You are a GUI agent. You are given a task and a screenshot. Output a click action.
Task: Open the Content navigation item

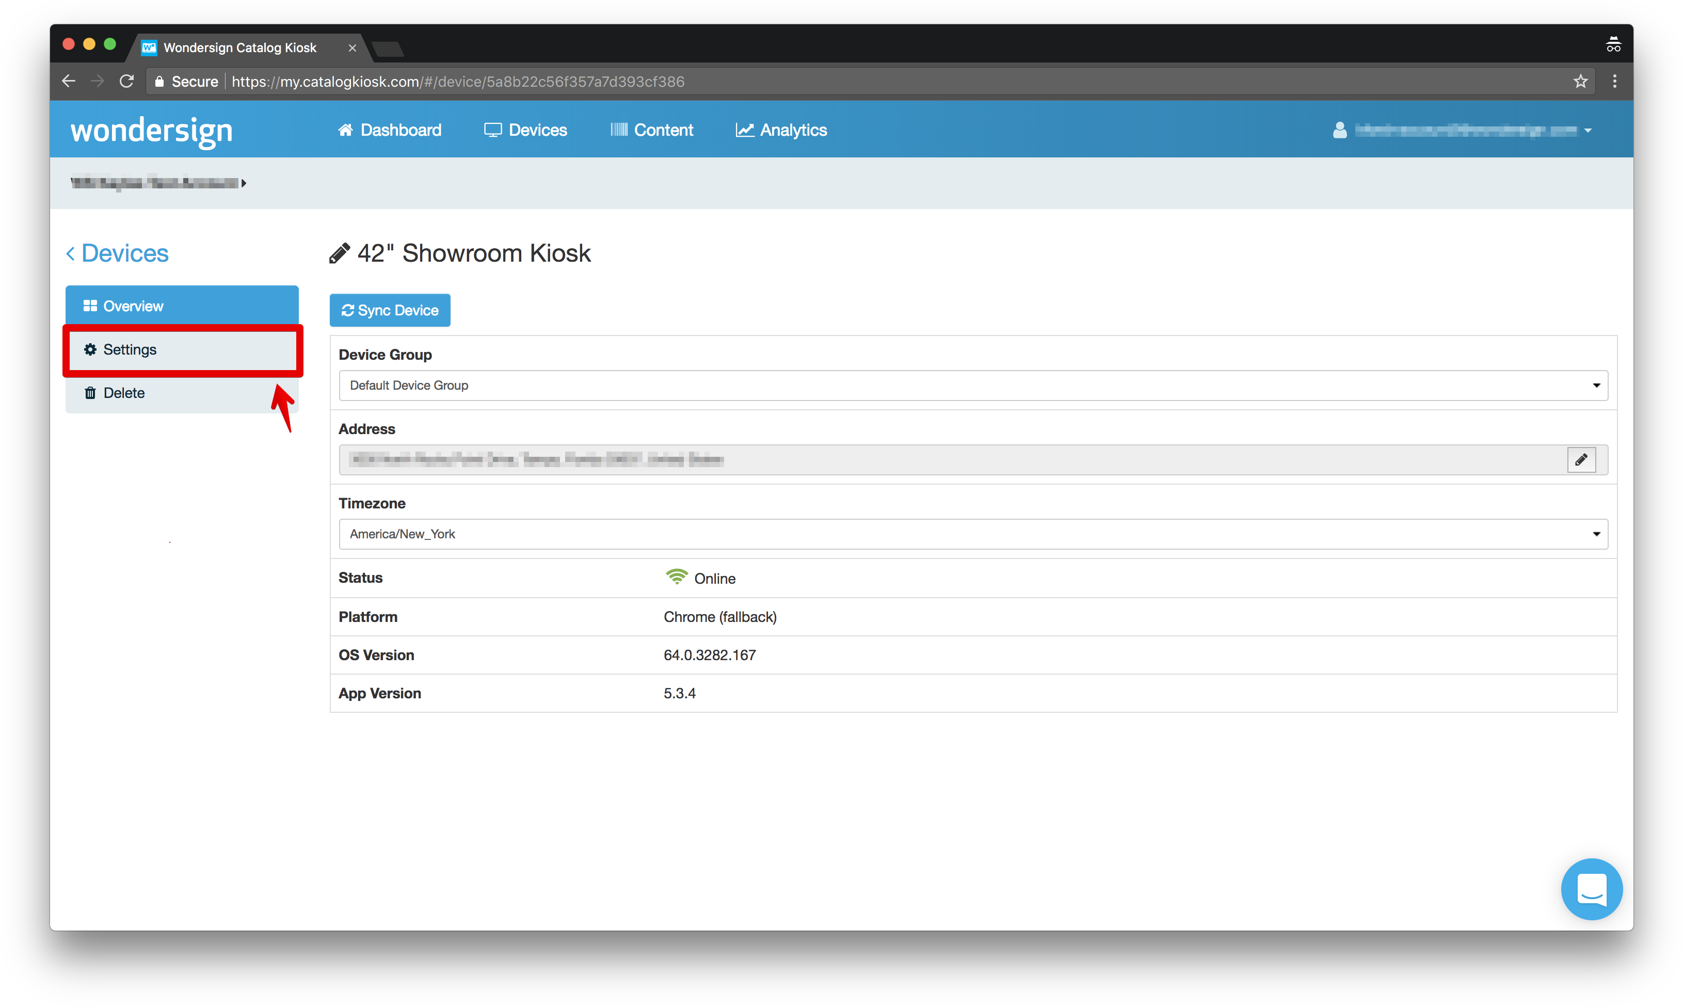point(651,130)
